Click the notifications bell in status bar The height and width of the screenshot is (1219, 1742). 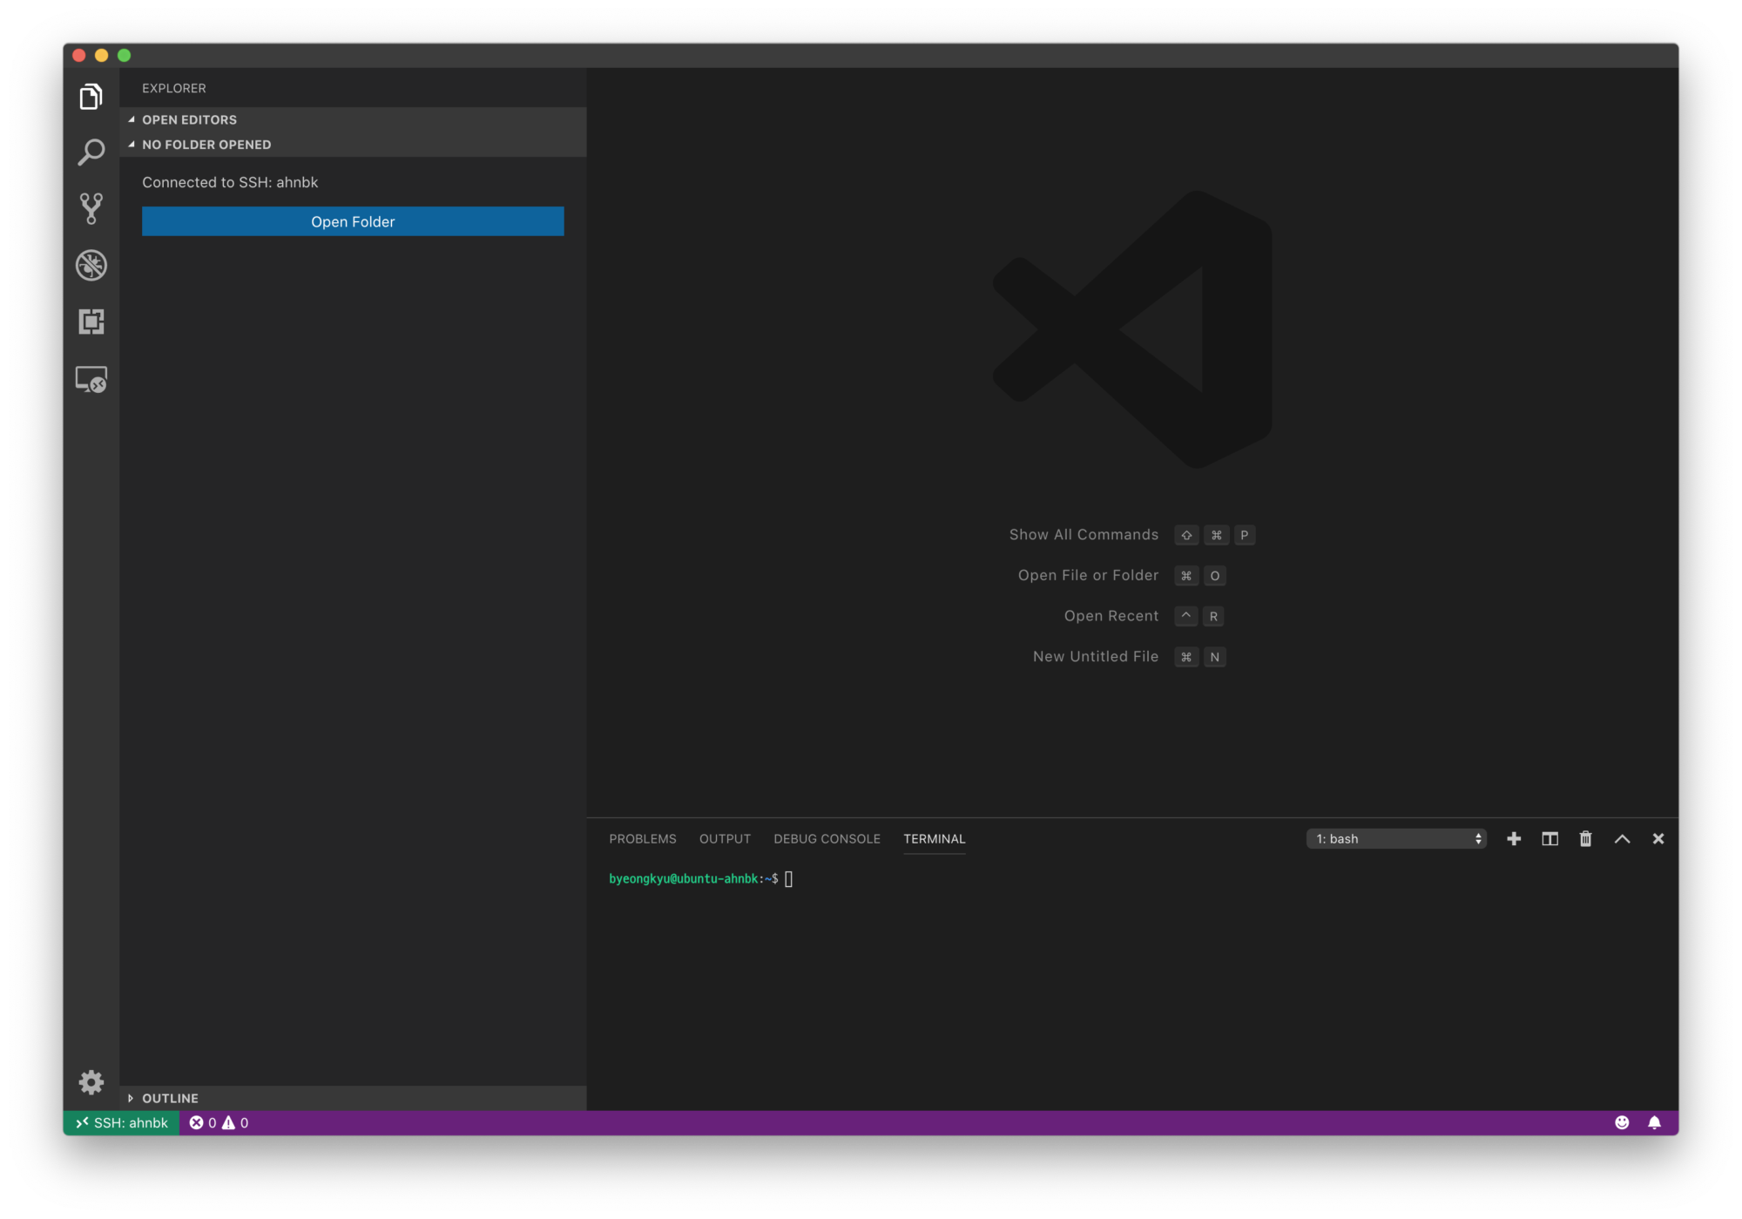tap(1654, 1122)
